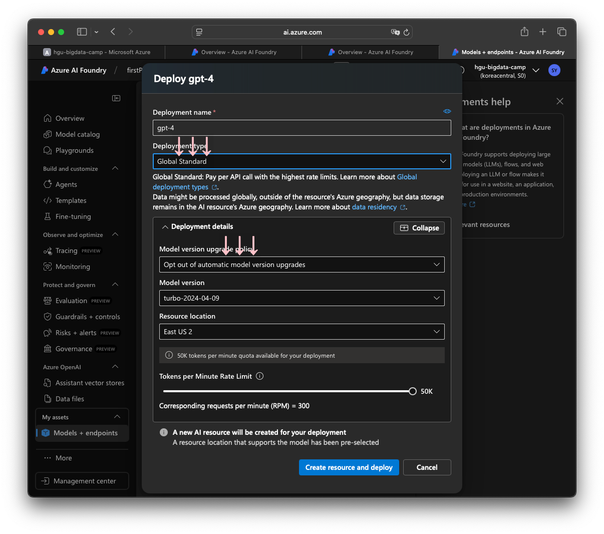Switch to hgu-bigdata-camp Microsoft Azure tab
This screenshot has height=534, width=604.
point(97,52)
